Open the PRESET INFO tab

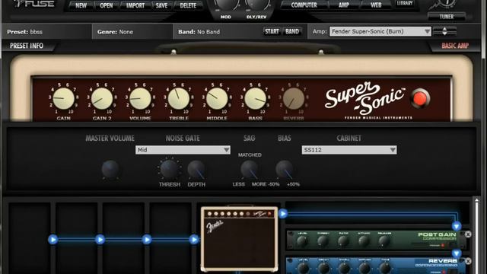(x=27, y=46)
